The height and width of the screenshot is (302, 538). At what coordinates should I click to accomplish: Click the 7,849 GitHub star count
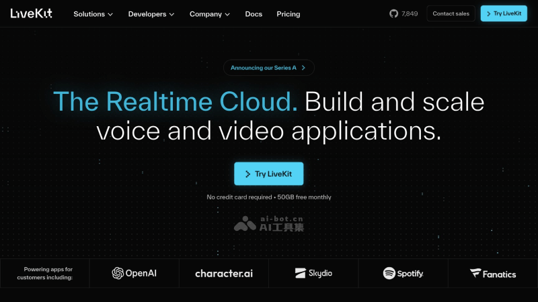tap(410, 13)
